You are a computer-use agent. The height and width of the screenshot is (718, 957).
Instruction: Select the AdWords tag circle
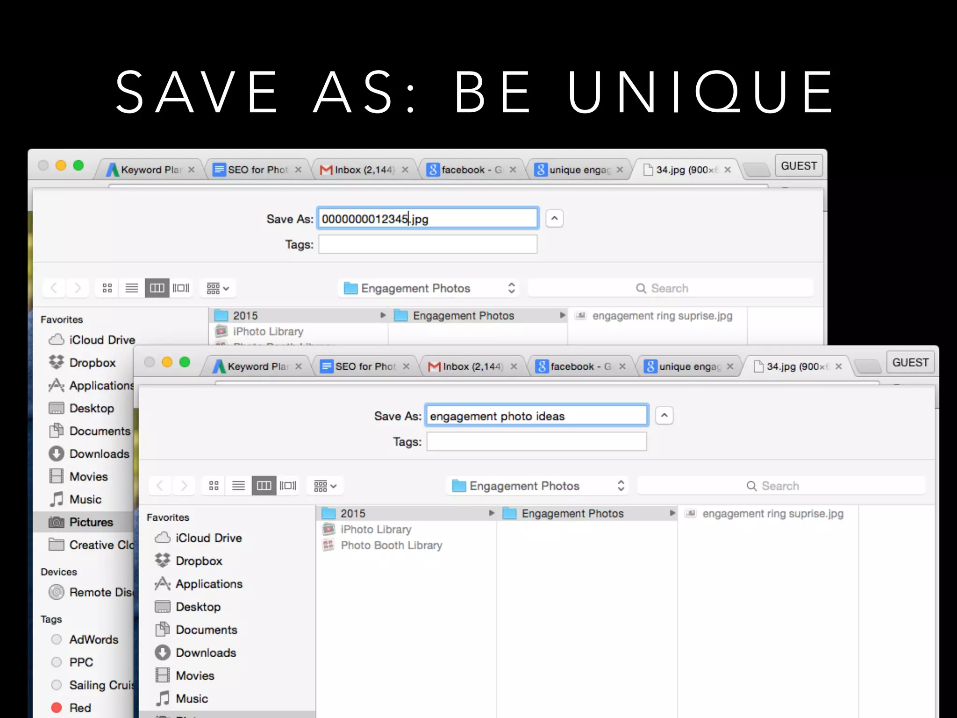[x=57, y=639]
